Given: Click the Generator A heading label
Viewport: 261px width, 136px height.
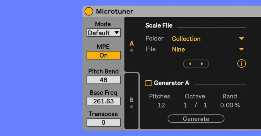Looking at the screenshot, I should coord(172,83).
